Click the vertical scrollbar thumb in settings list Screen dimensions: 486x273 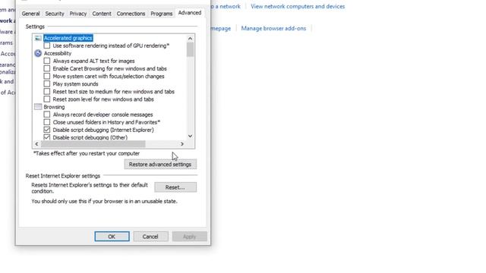[x=190, y=49]
